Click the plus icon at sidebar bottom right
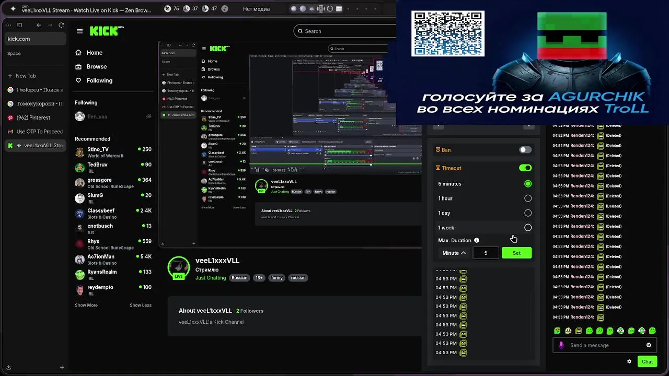This screenshot has height=376, width=669. click(x=62, y=368)
